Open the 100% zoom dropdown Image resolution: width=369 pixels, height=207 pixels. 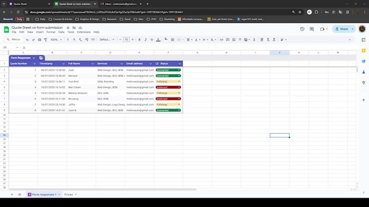[56, 40]
